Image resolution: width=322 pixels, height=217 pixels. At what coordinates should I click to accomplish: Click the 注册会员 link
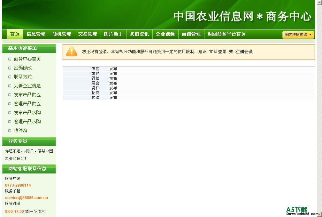244,52
